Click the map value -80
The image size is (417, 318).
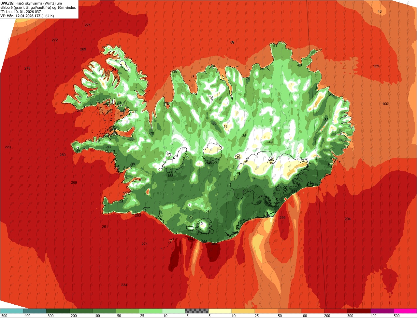click(x=214, y=123)
